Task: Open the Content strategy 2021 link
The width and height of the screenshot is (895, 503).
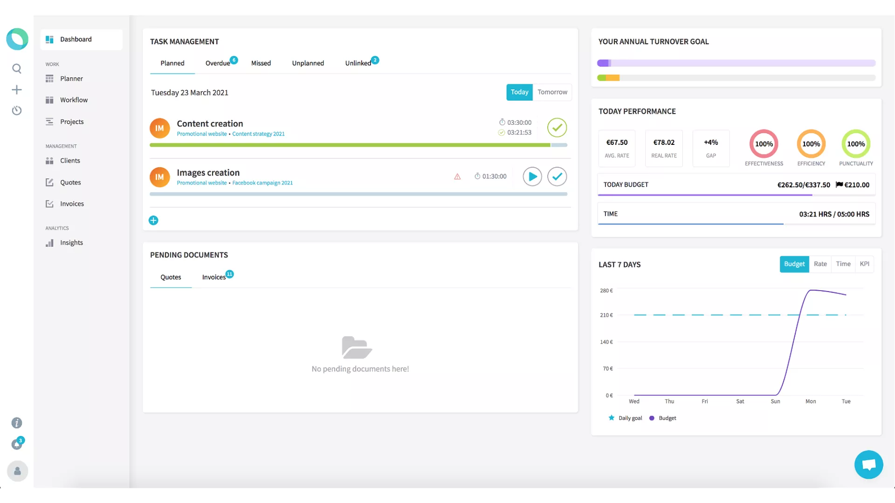Action: tap(258, 134)
